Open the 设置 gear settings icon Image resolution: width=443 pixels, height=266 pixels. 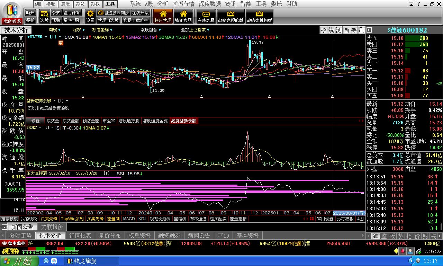tap(90, 16)
